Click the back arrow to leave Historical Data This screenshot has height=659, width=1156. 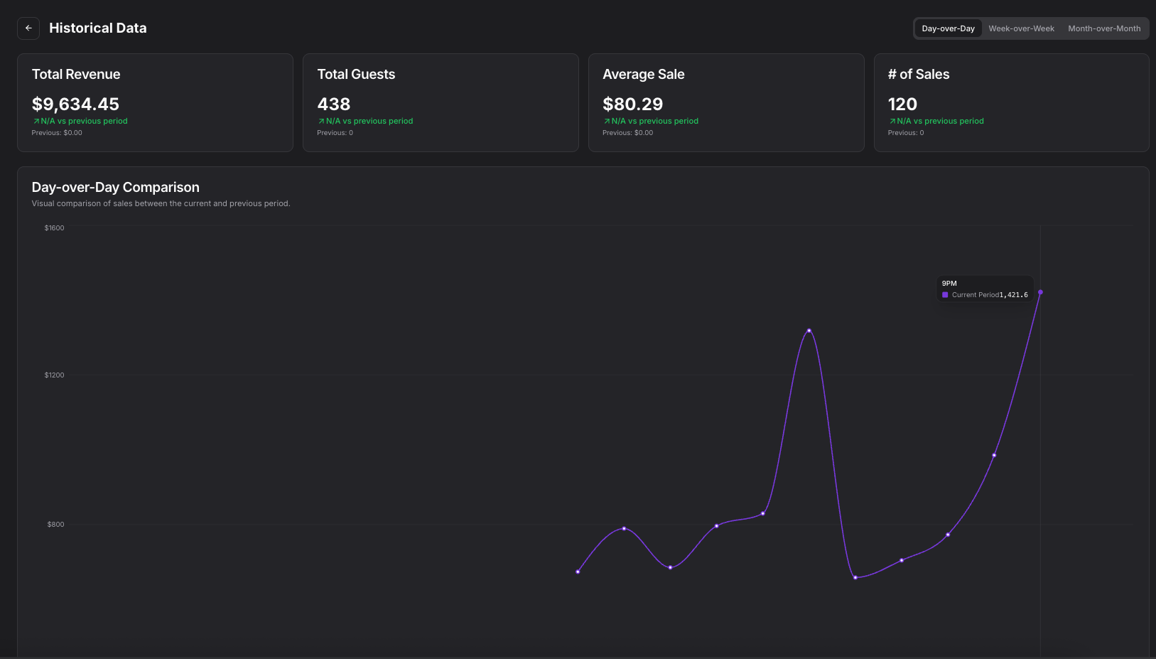coord(28,28)
